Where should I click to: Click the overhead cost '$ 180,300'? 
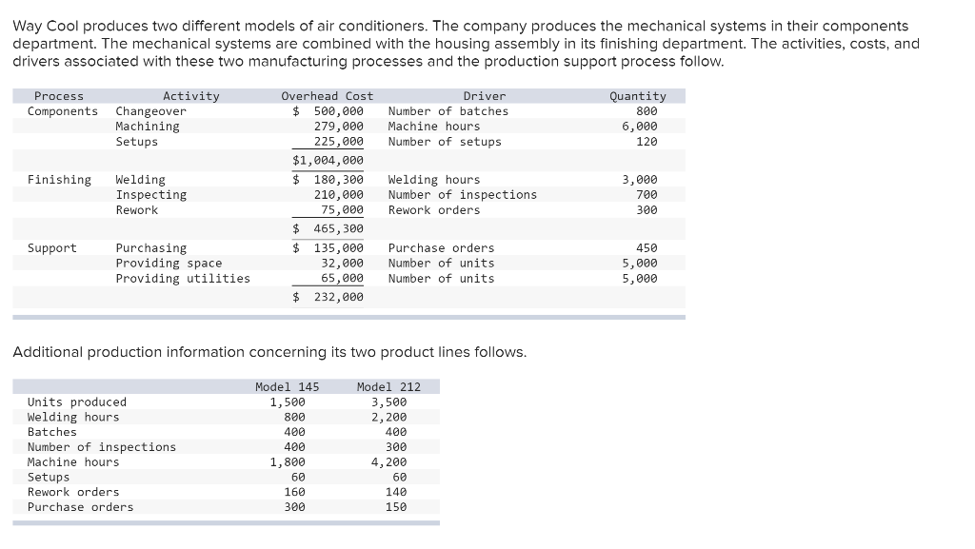(328, 180)
